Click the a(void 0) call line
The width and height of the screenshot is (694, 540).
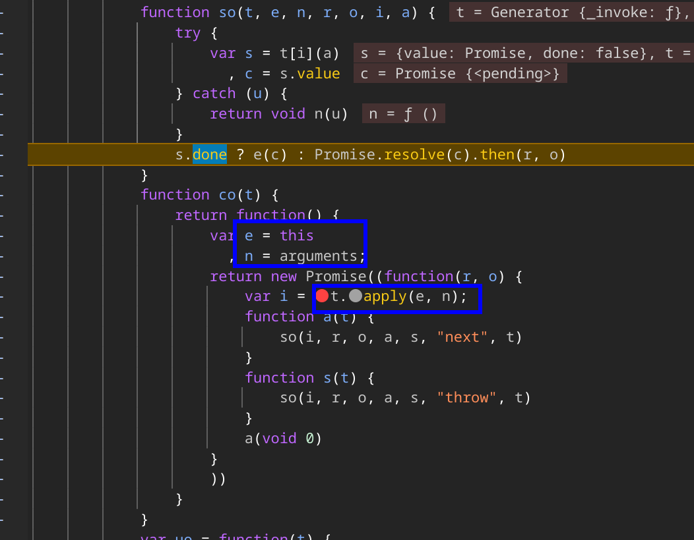pyautogui.click(x=283, y=439)
